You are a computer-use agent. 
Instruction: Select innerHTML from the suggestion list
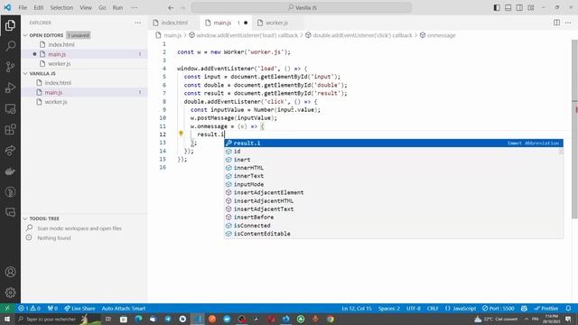[394, 168]
